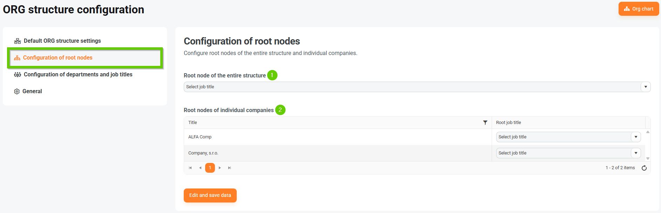Expand root node of entire structure dropdown
This screenshot has height=213, width=661.
click(x=646, y=87)
